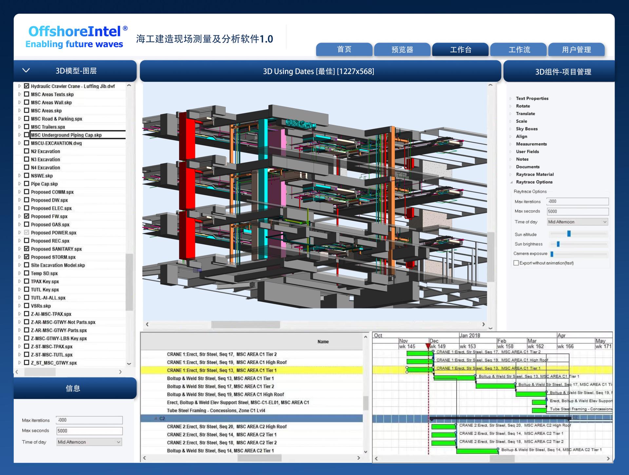
Task: Expand the Text Properties section
Action: [511, 98]
